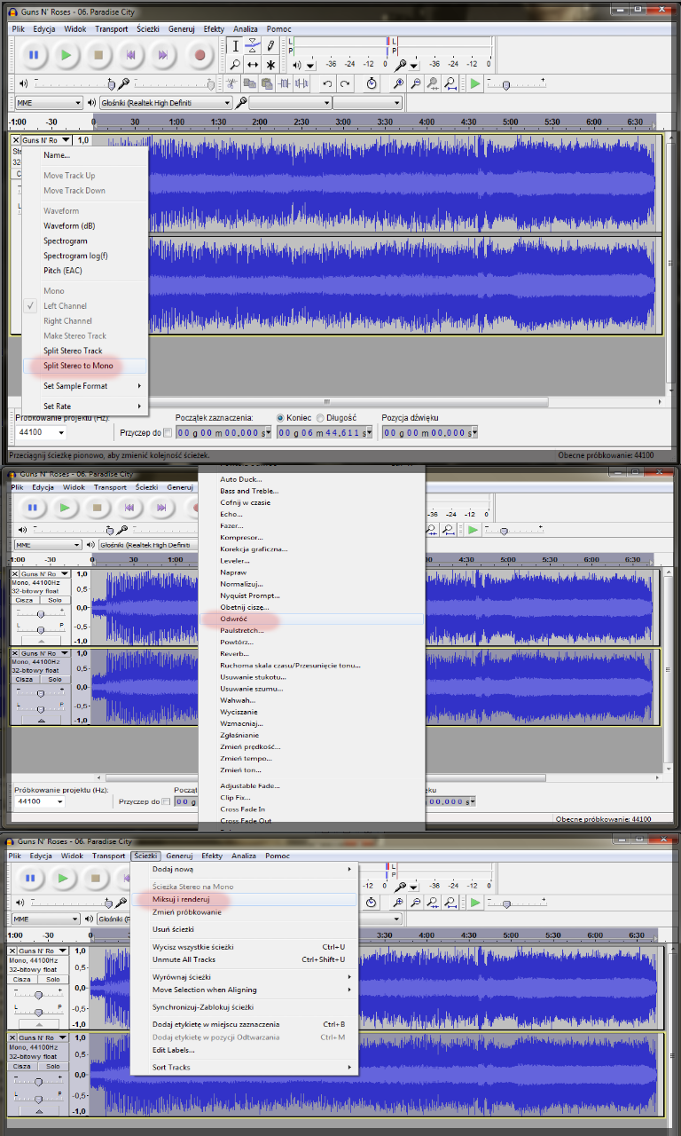Close the upper track in middle window
The width and height of the screenshot is (681, 1136).
15,574
